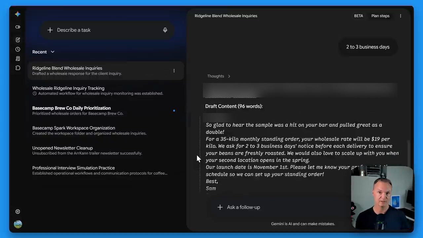
Task: Open settings gear icon in sidebar
Action: coord(18,212)
